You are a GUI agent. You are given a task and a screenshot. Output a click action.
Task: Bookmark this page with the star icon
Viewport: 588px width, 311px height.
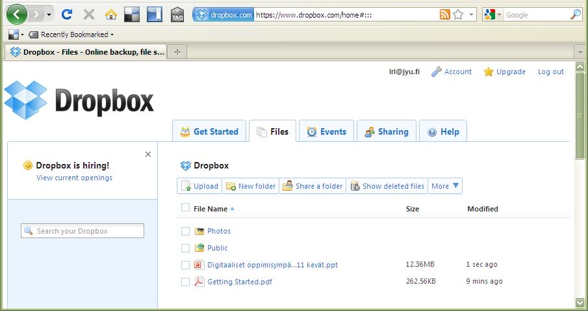(458, 15)
